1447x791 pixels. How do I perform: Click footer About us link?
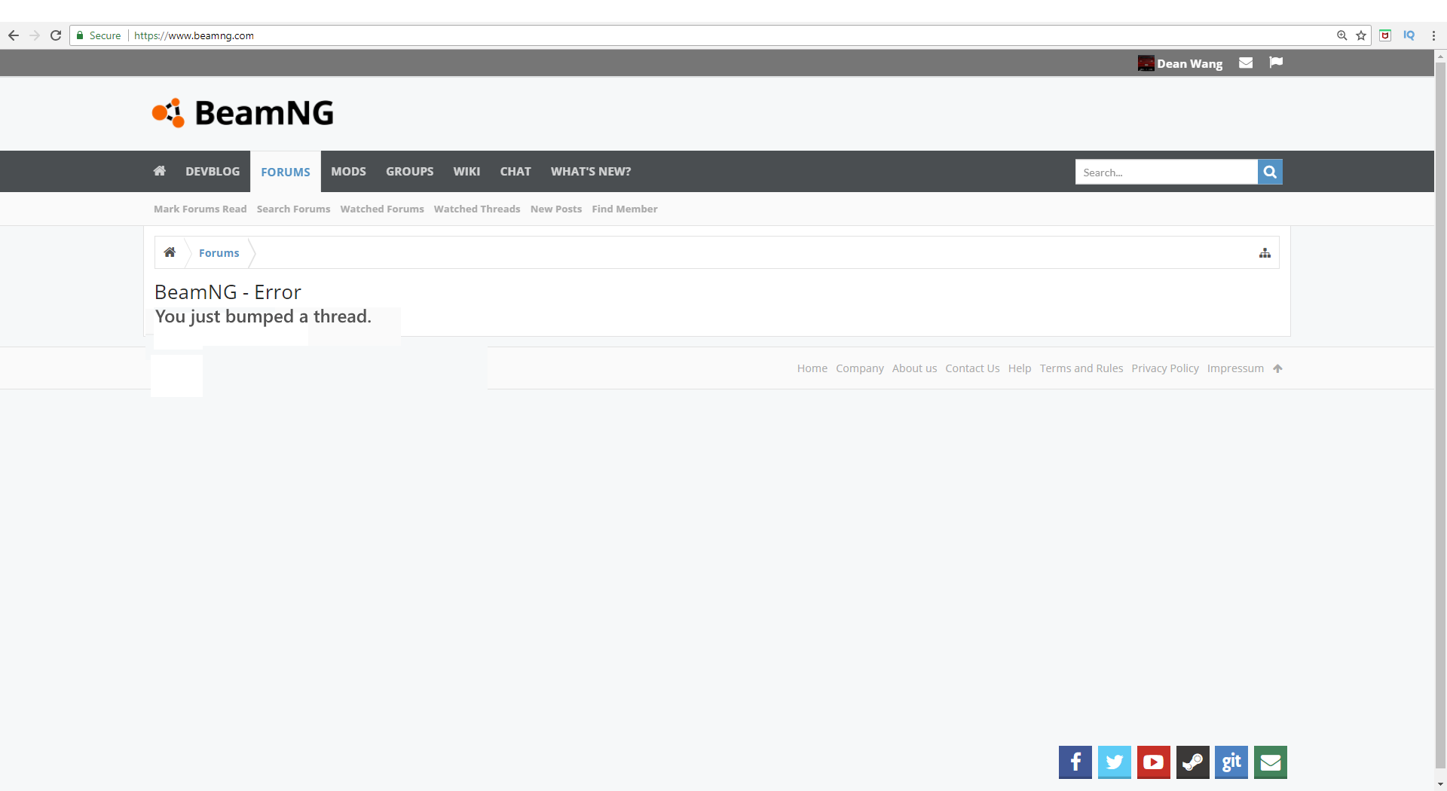915,368
